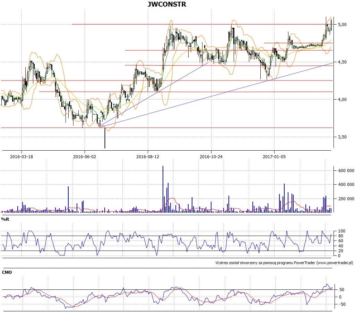Click the 600 000 volume axis label

coord(346,171)
